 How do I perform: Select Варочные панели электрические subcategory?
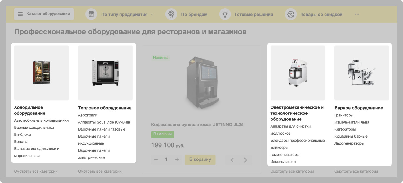(94, 154)
